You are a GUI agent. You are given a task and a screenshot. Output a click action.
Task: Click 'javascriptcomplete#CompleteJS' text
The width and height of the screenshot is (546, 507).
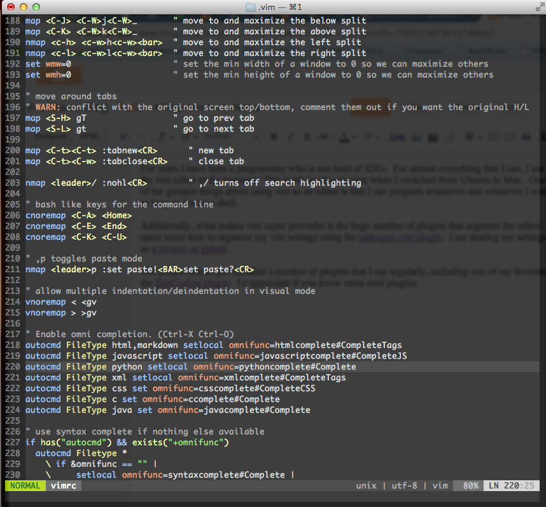tap(333, 356)
